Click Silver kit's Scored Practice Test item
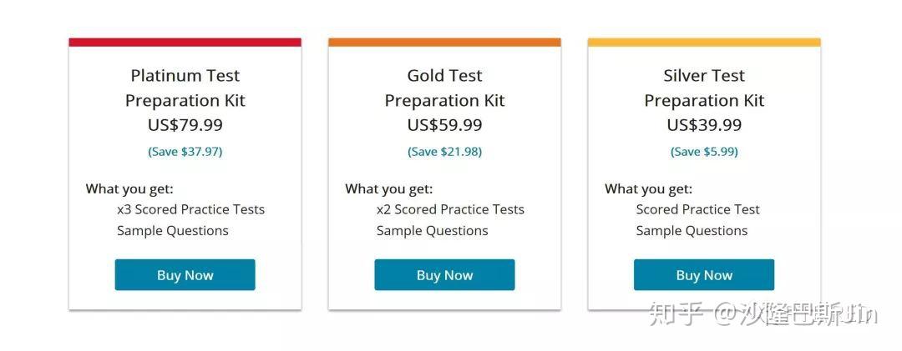The width and height of the screenshot is (902, 351). [x=697, y=209]
